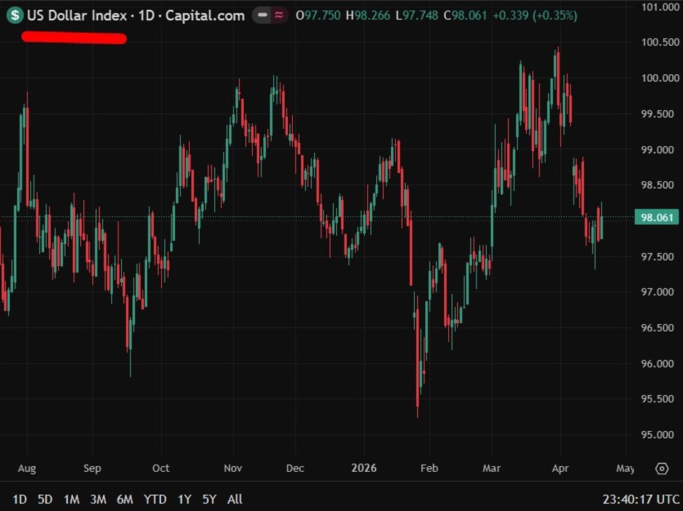Set chart range to 6M

[x=125, y=499]
